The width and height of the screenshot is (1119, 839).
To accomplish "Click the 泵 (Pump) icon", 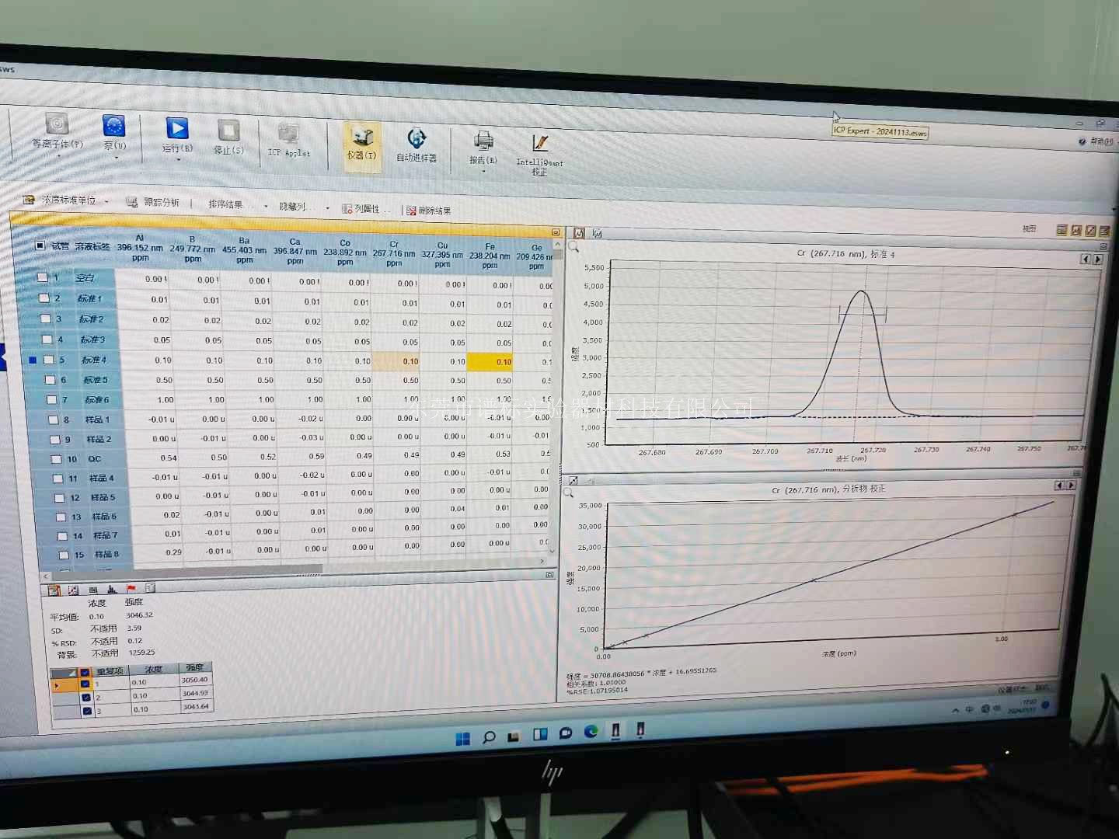I will point(113,126).
